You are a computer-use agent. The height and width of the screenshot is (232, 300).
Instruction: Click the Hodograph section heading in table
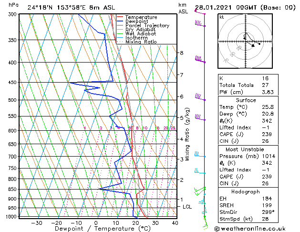[x=246, y=192]
